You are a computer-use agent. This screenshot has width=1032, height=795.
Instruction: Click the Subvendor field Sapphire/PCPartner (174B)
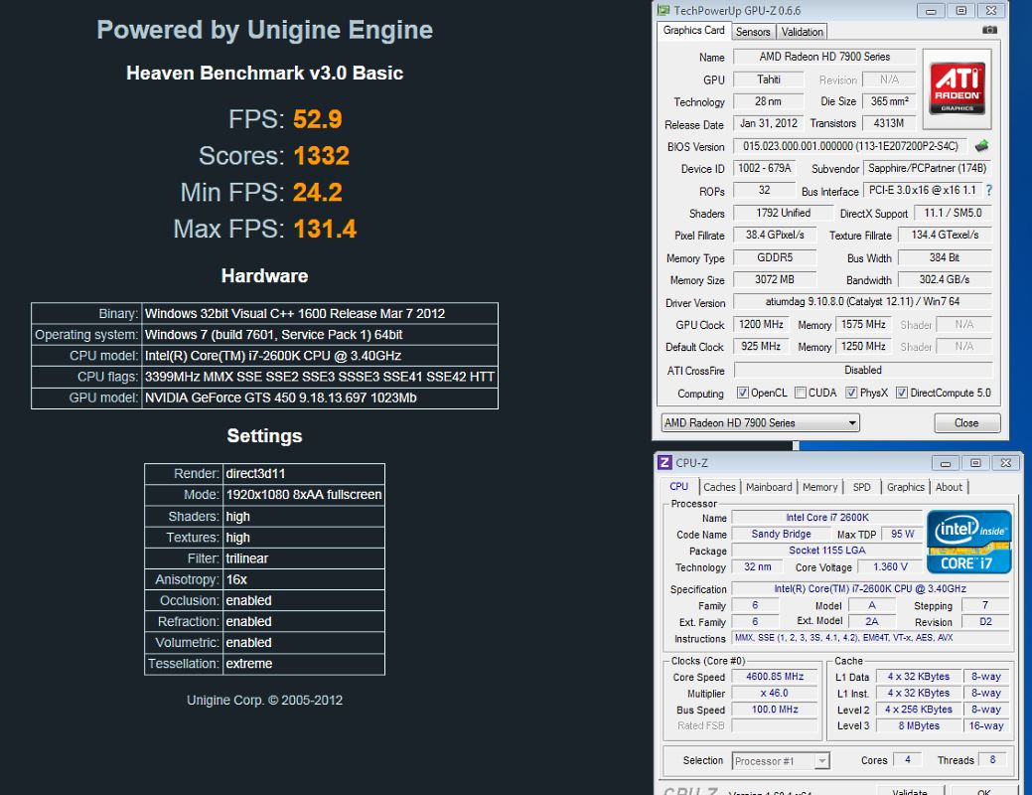[927, 168]
